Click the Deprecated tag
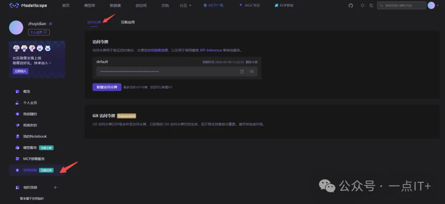Image resolution: width=445 pixels, height=204 pixels. point(126,116)
